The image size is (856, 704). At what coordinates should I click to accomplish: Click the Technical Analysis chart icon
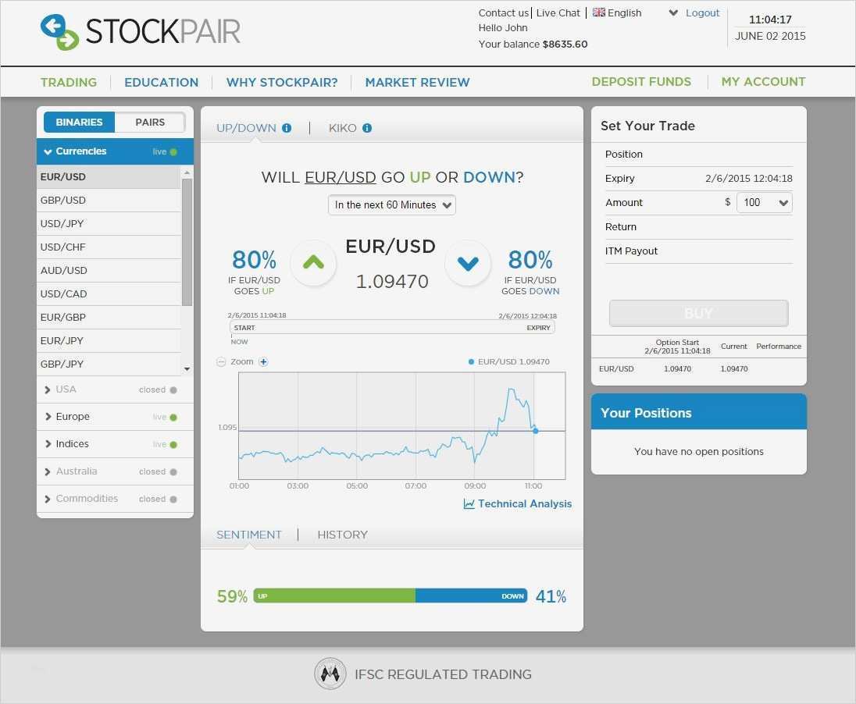tap(469, 503)
